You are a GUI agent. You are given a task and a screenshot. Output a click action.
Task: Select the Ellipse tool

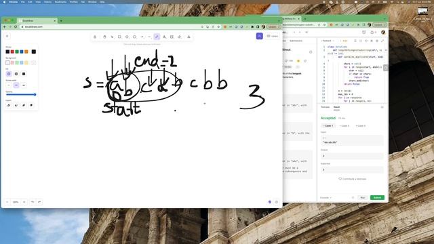point(134,37)
